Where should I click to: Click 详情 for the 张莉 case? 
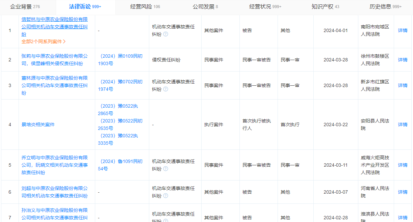coord(403,60)
